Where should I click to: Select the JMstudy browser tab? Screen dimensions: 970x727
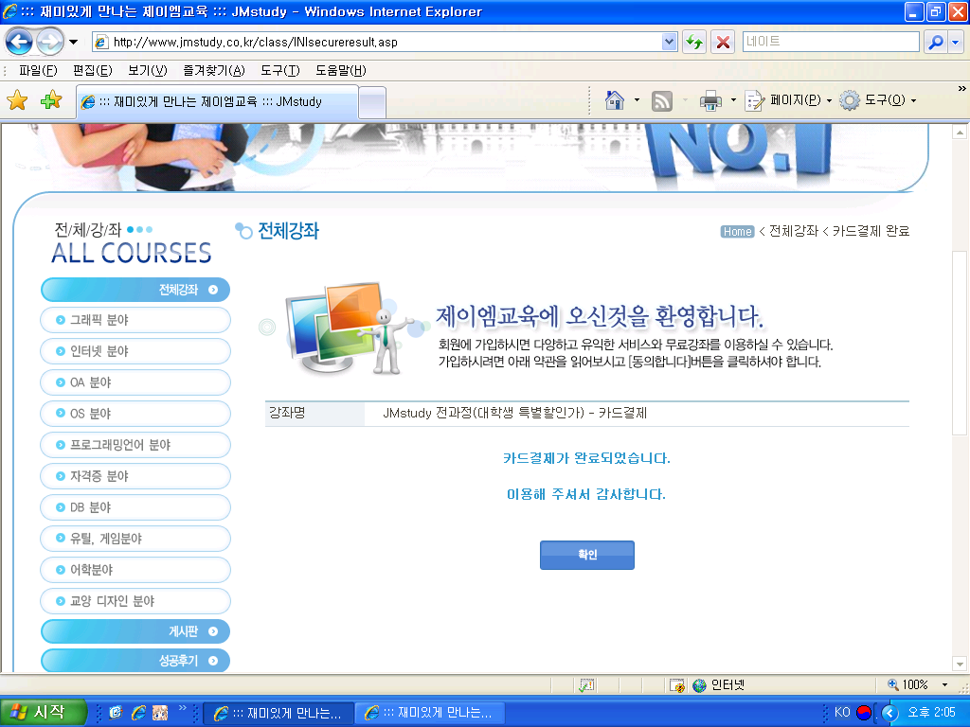pyautogui.click(x=218, y=102)
